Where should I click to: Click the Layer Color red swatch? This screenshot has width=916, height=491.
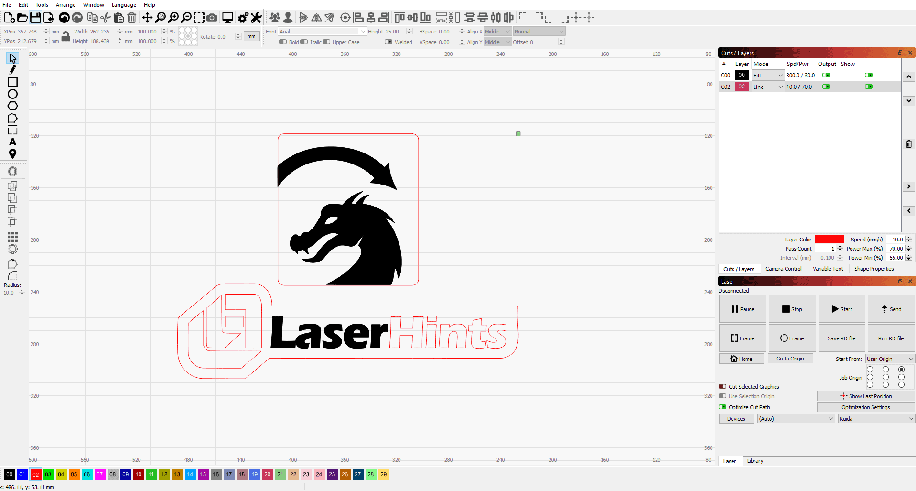[x=830, y=239]
